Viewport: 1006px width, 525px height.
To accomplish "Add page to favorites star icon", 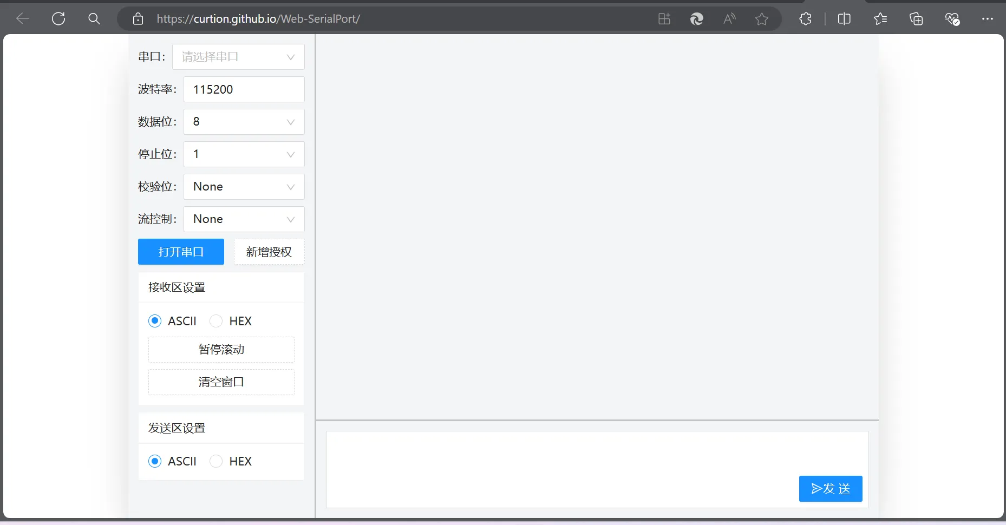I will (x=761, y=19).
